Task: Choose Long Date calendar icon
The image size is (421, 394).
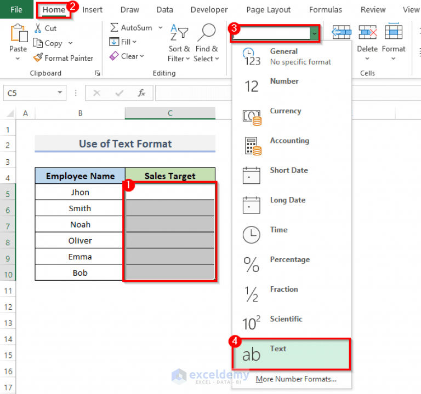Action: click(251, 205)
